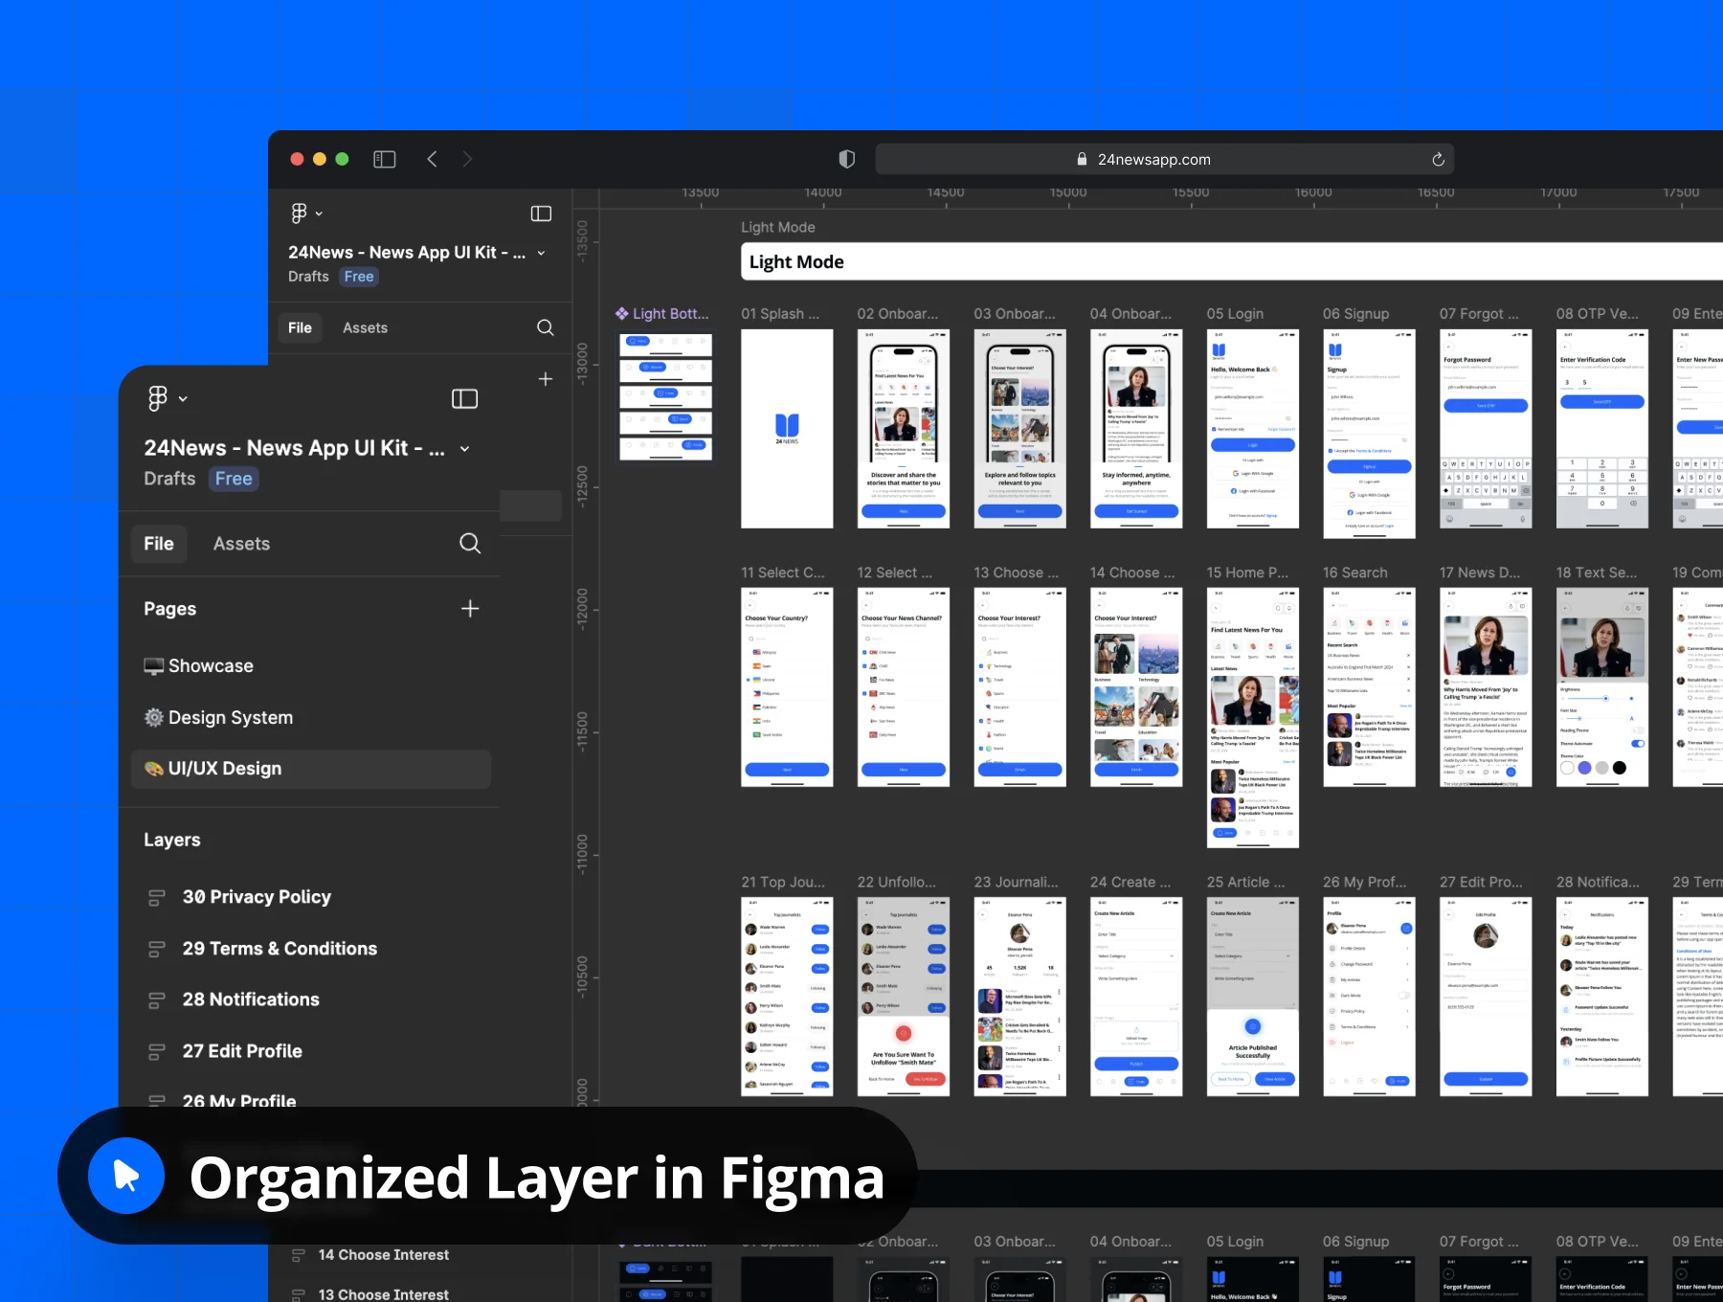Click Pages section heading
The width and height of the screenshot is (1723, 1302).
(x=170, y=609)
